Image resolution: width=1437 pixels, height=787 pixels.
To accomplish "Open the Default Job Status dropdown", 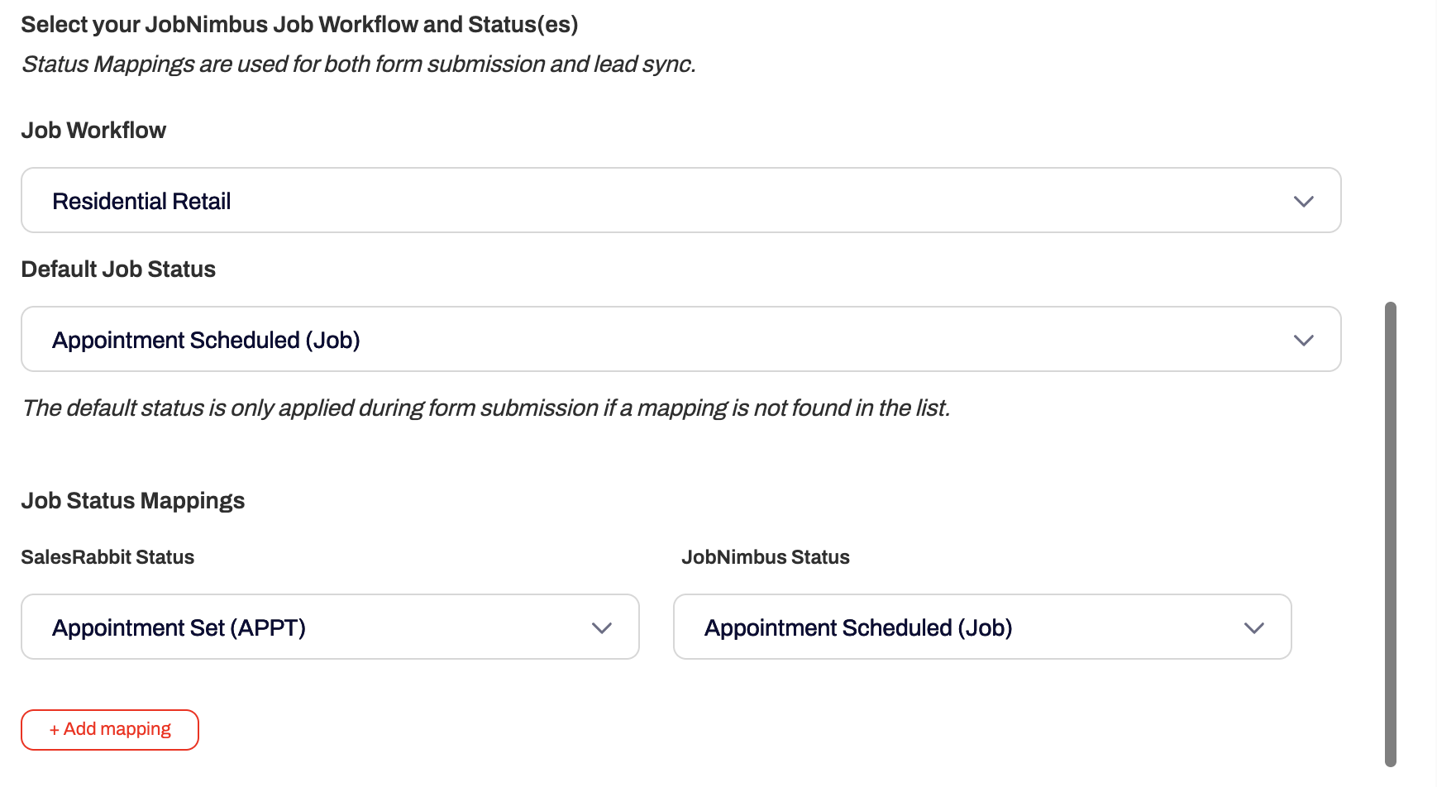I will [x=680, y=339].
